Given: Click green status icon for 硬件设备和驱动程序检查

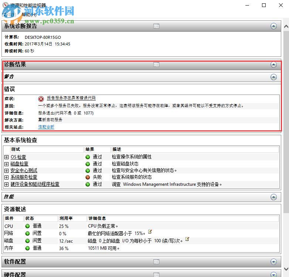Looking at the screenshot, I should [88, 184].
